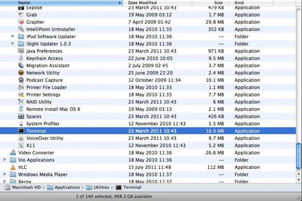Click the Windows Media Player folder icon
The height and width of the screenshot is (201, 302).
pyautogui.click(x=13, y=174)
